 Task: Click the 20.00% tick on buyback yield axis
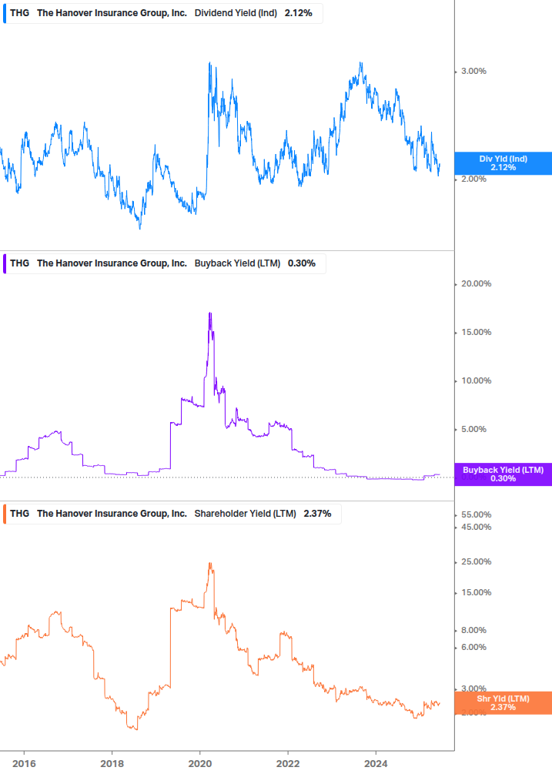tap(476, 284)
